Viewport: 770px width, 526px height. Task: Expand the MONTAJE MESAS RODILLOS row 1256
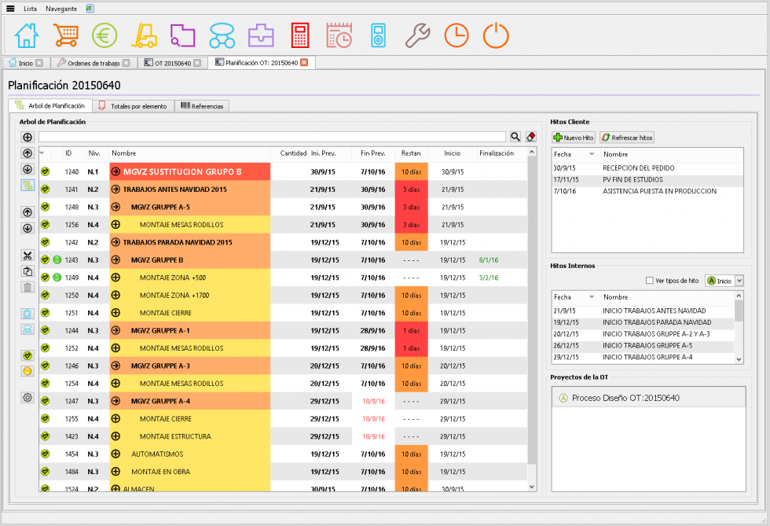[116, 225]
